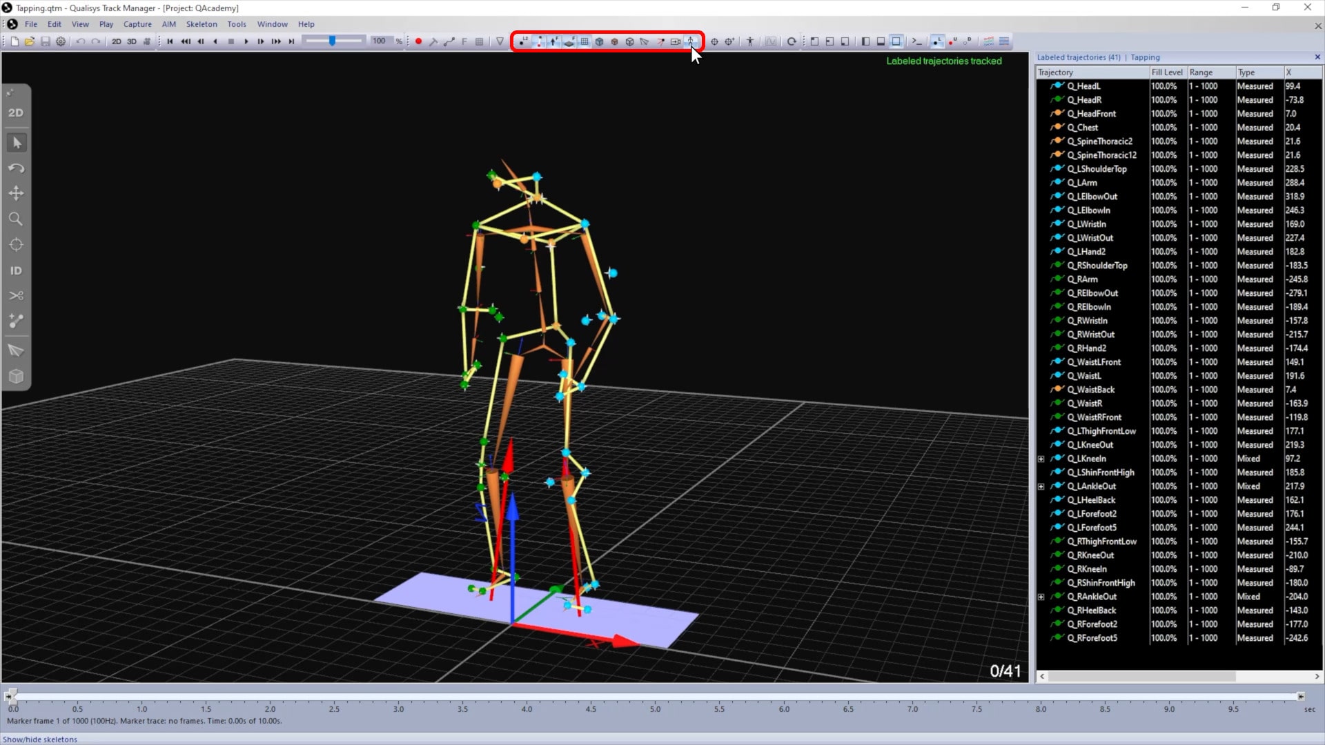
Task: Select the ID quick identification tool
Action: pyautogui.click(x=17, y=270)
